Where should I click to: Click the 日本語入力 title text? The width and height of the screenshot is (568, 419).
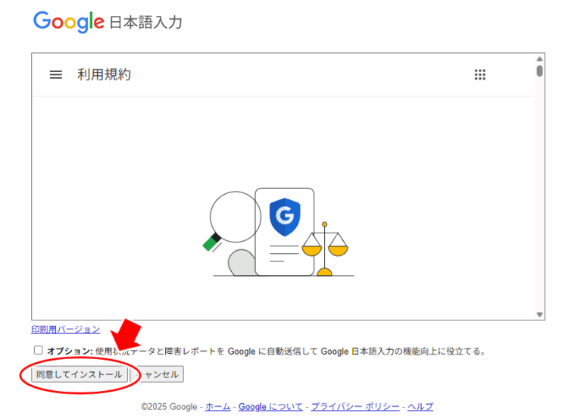145,23
